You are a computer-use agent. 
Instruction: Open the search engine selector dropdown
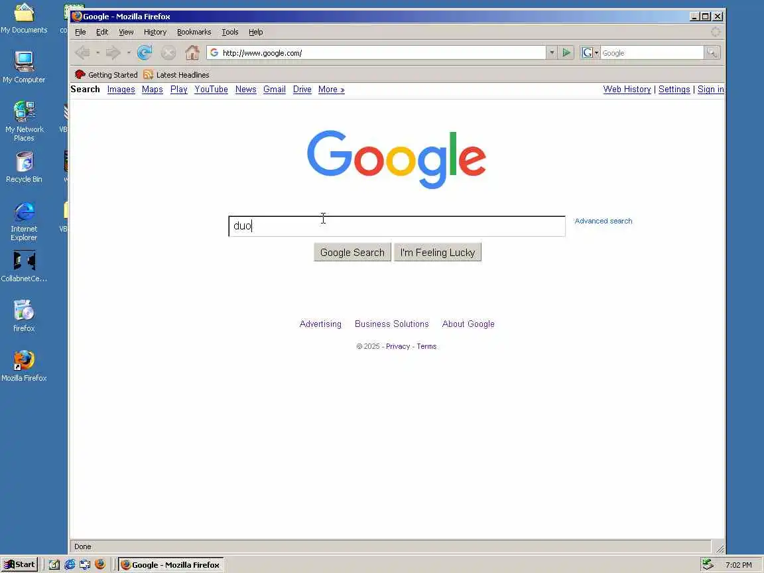pyautogui.click(x=590, y=52)
